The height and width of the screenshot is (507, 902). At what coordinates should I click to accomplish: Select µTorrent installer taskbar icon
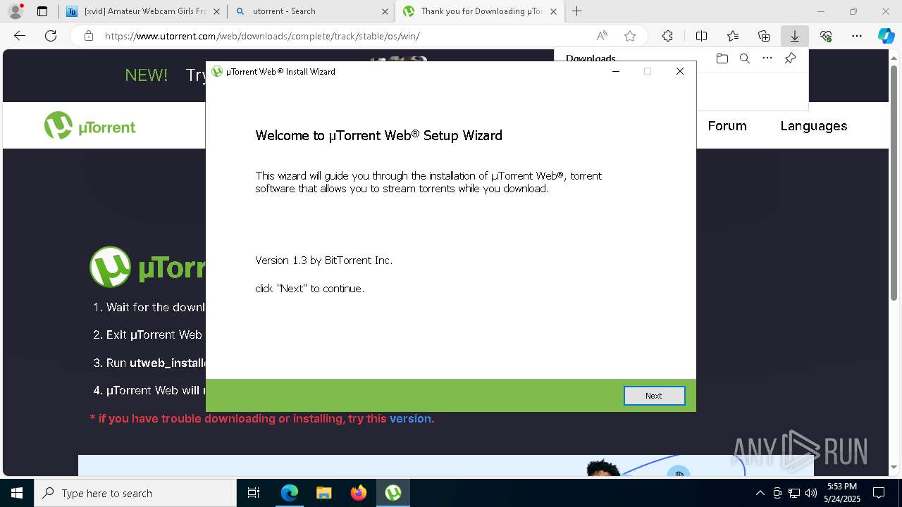pos(393,493)
